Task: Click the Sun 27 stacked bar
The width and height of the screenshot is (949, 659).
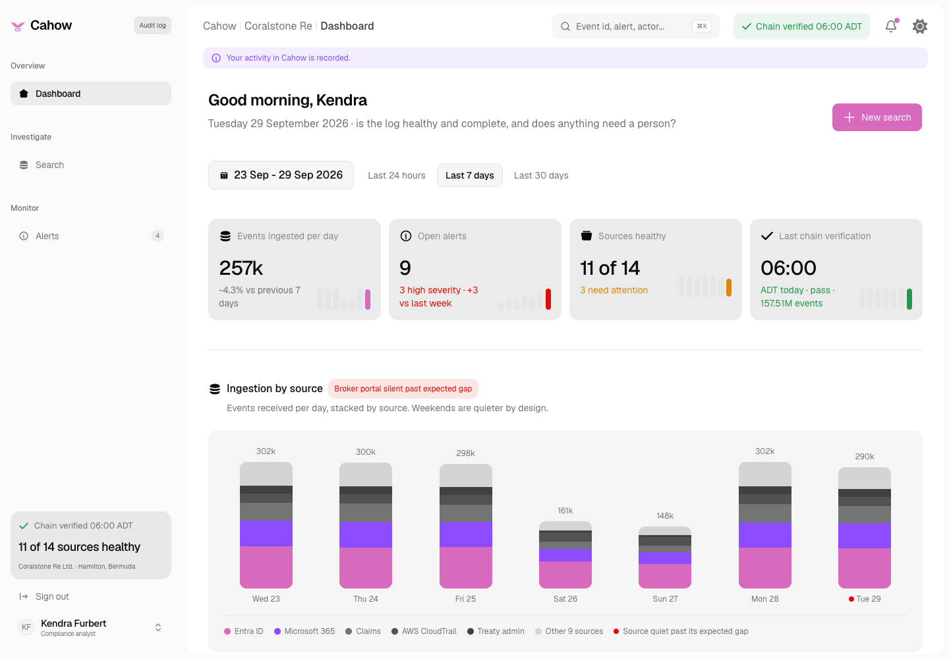Action: pyautogui.click(x=665, y=558)
